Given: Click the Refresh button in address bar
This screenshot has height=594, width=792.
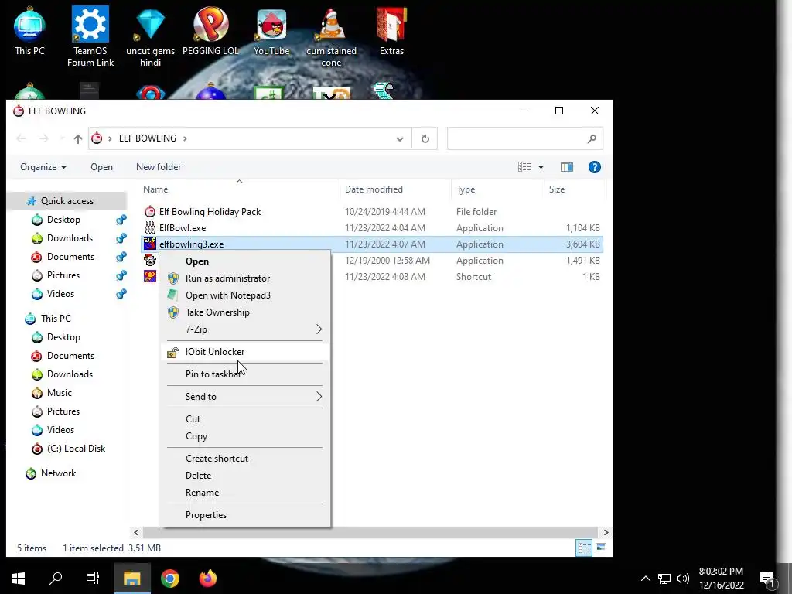Looking at the screenshot, I should click(x=425, y=138).
